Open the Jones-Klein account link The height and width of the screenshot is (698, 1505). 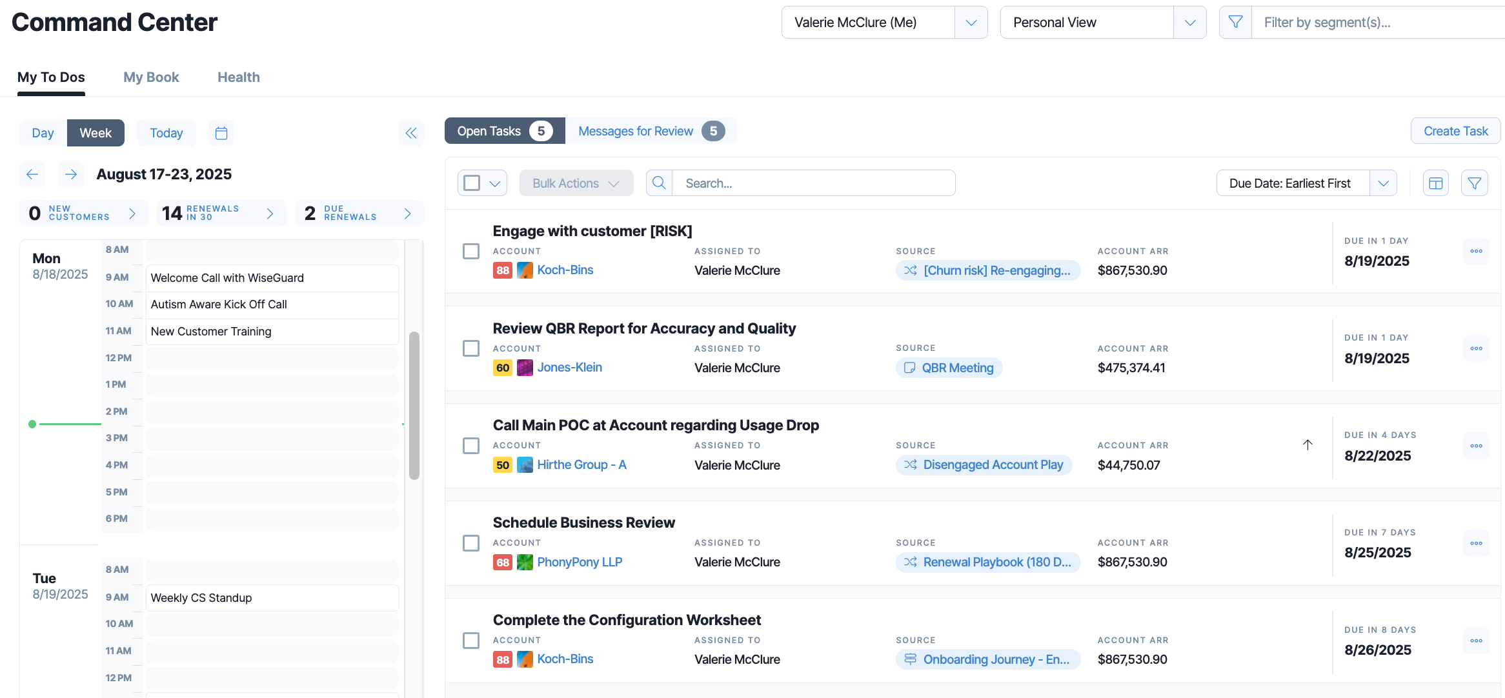pyautogui.click(x=569, y=367)
